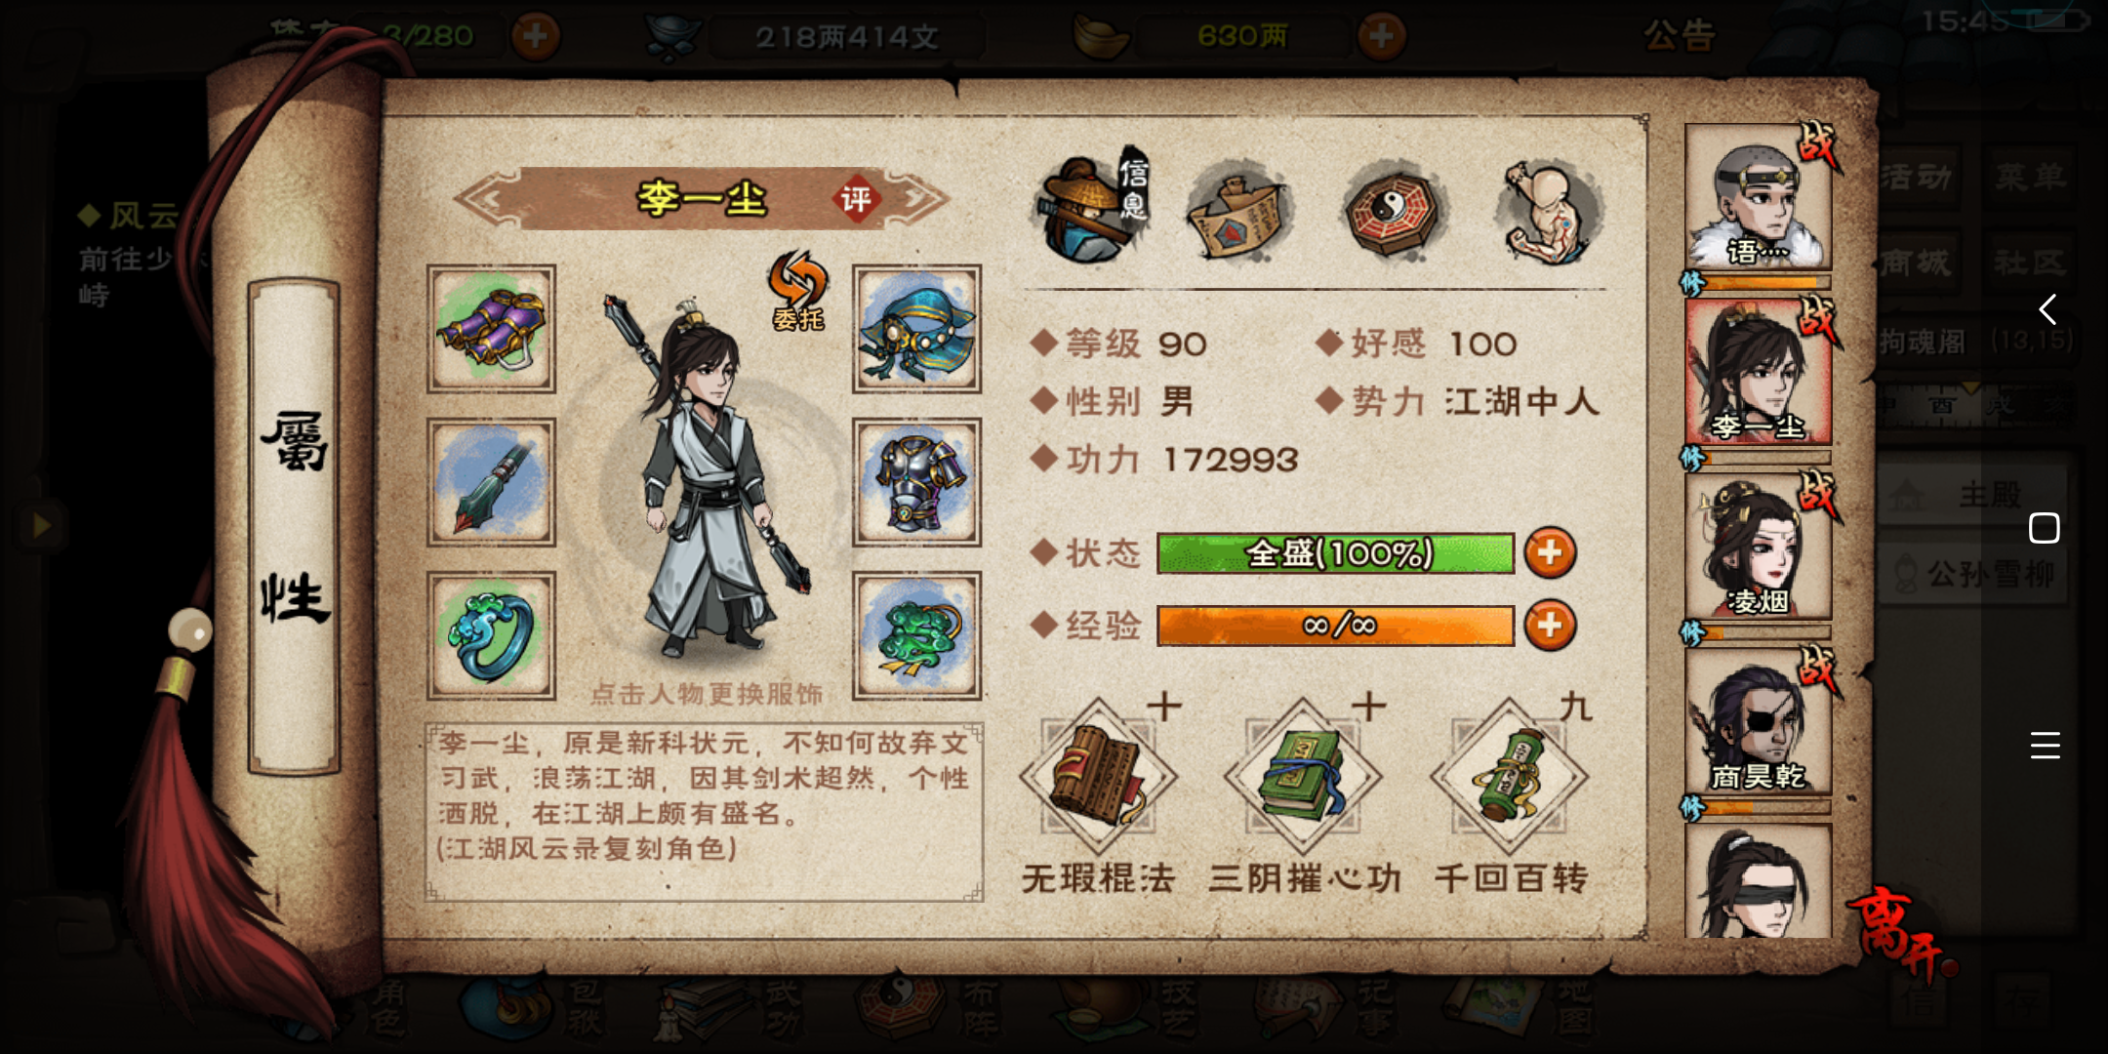Switch to the muscle arm meridian tab
Screen dimensions: 2108x1054
(x=1548, y=212)
